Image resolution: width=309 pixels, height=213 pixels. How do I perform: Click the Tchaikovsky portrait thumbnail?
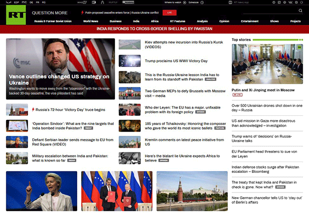[x=130, y=126]
